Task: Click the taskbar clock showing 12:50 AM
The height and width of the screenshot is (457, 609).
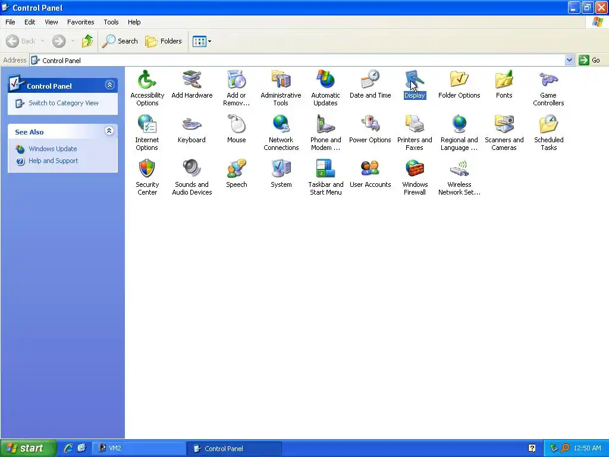Action: (587, 448)
